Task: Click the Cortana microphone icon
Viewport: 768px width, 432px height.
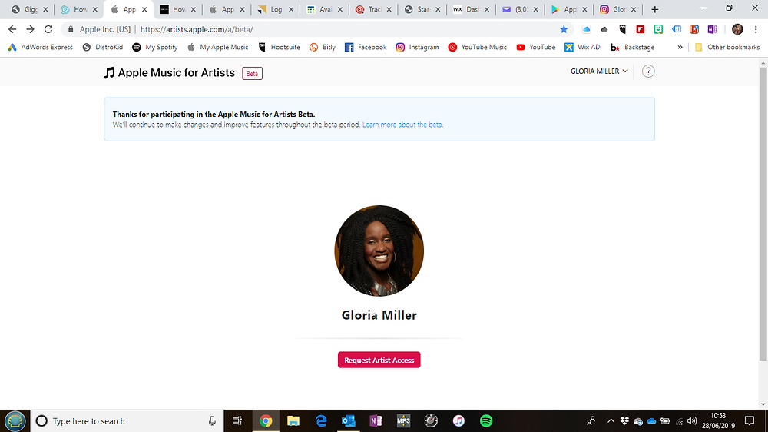Action: tap(212, 420)
